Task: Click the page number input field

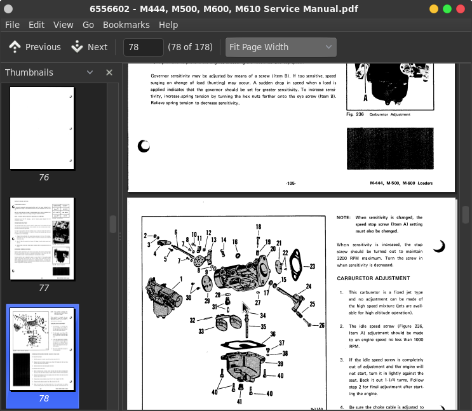Action: coord(143,47)
